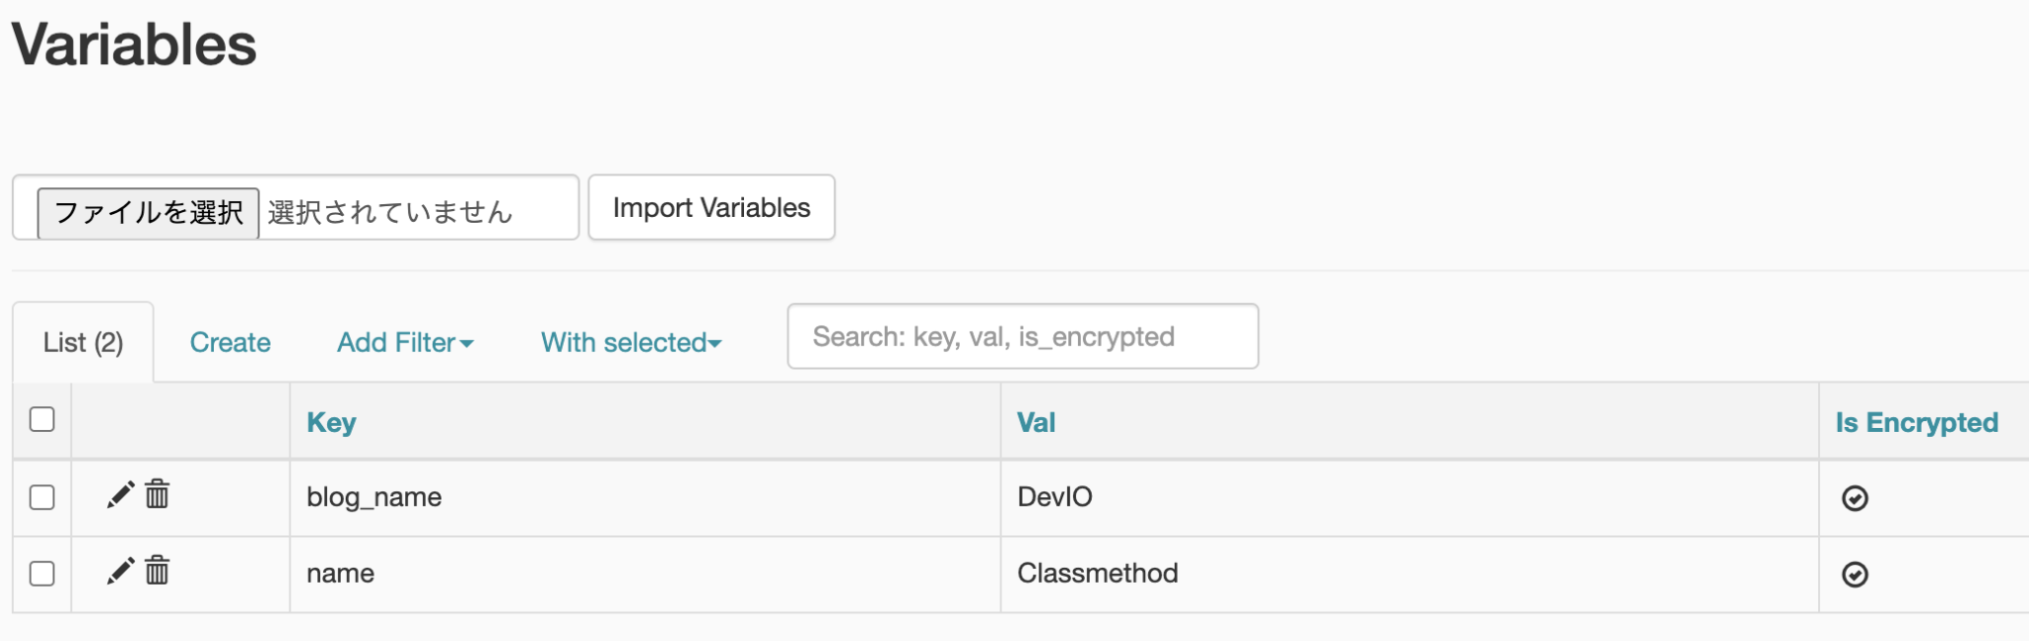Open the Add Filter dropdown
Image resolution: width=2029 pixels, height=641 pixels.
click(x=404, y=342)
